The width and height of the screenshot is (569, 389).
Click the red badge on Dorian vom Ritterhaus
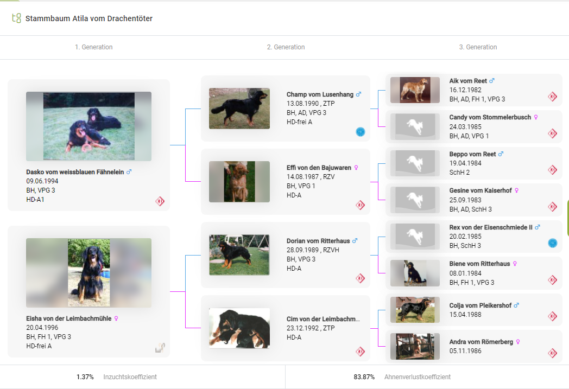click(360, 278)
